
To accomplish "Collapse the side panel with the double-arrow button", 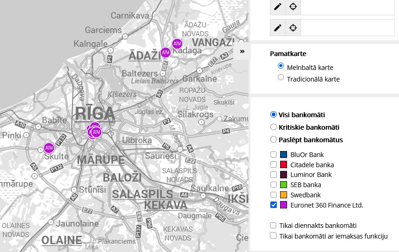I will tap(242, 51).
